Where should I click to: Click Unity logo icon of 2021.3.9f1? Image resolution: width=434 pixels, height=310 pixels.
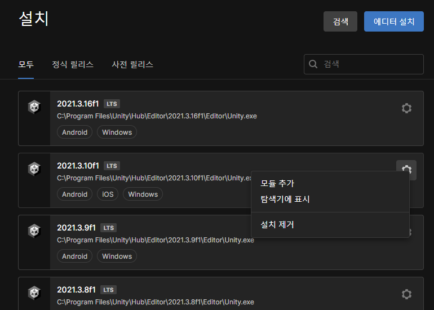coord(34,231)
